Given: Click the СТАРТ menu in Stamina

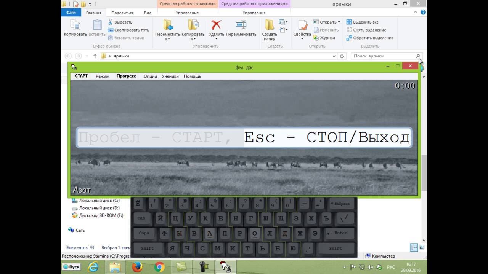Looking at the screenshot, I should coord(81,76).
